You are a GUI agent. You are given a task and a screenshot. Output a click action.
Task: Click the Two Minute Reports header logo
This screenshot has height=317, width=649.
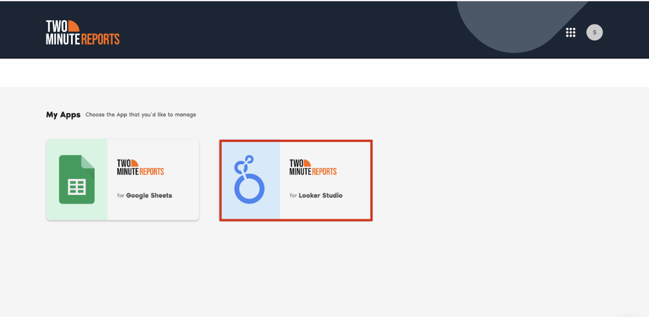[x=82, y=33]
